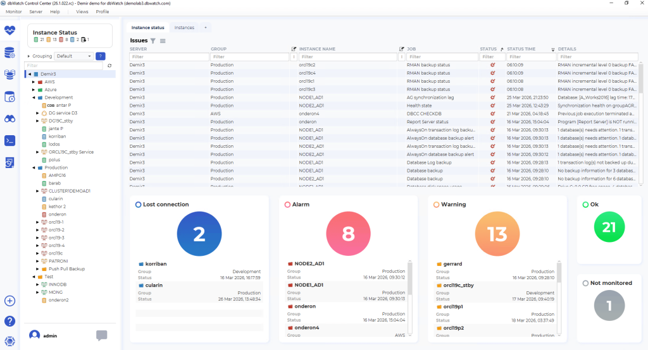
Task: Open the Profile menu
Action: click(103, 11)
